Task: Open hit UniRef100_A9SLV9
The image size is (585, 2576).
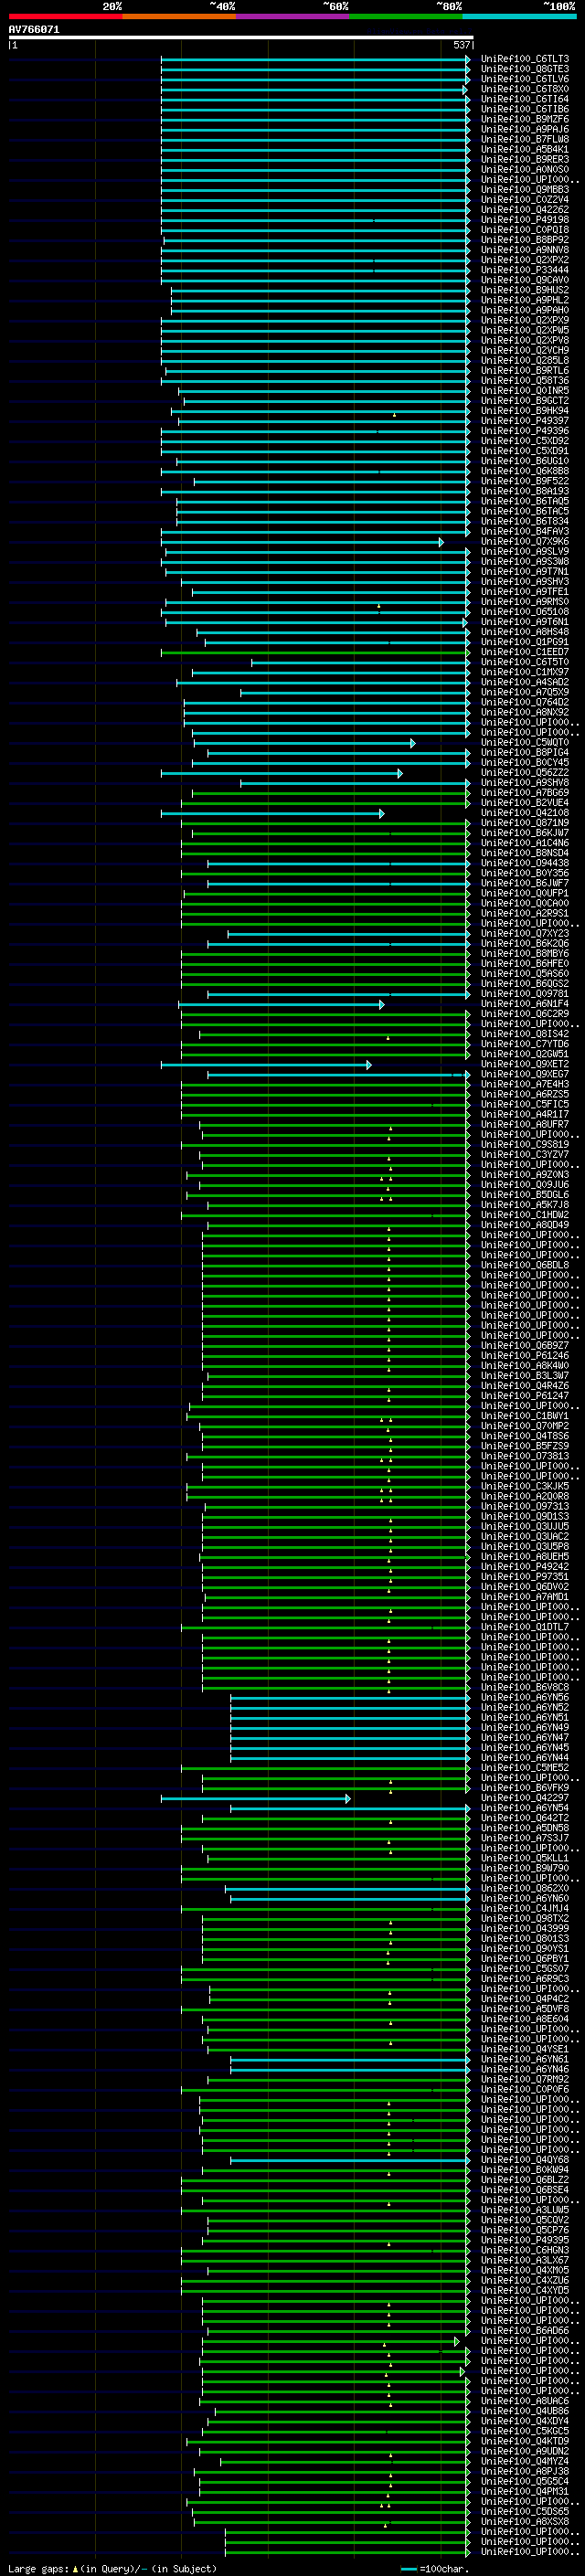Action: [x=525, y=552]
